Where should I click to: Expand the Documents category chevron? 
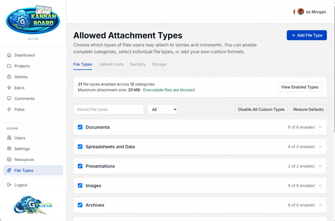tap(320, 127)
